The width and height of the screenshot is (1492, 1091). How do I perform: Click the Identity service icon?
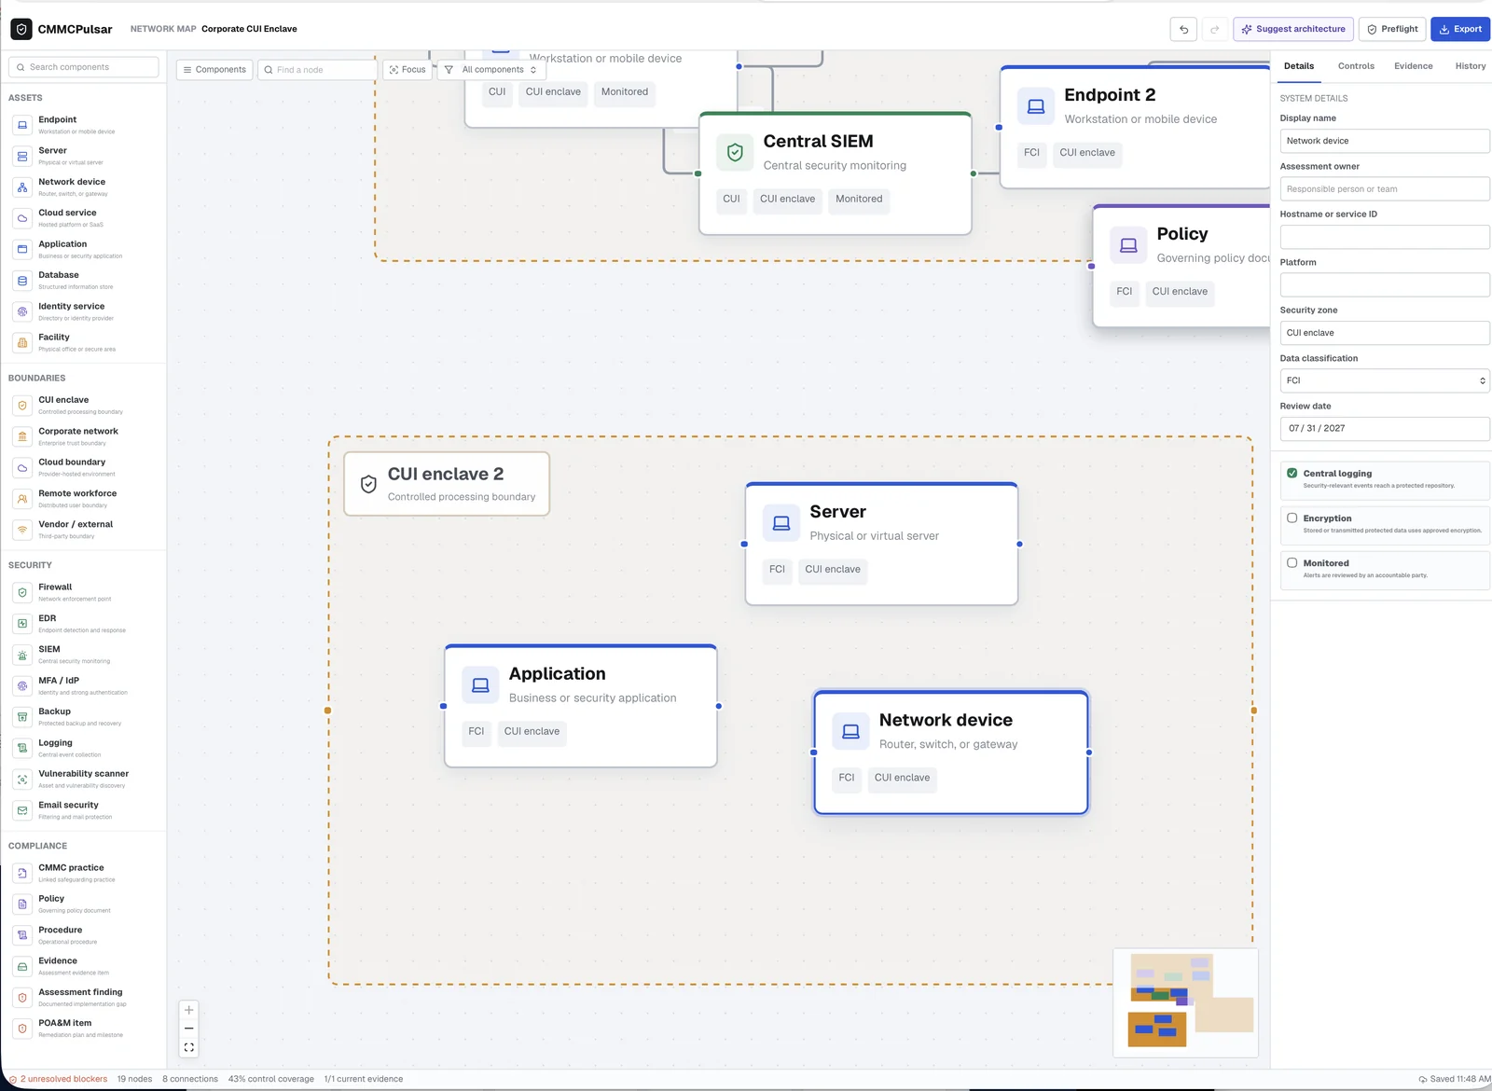tap(22, 311)
